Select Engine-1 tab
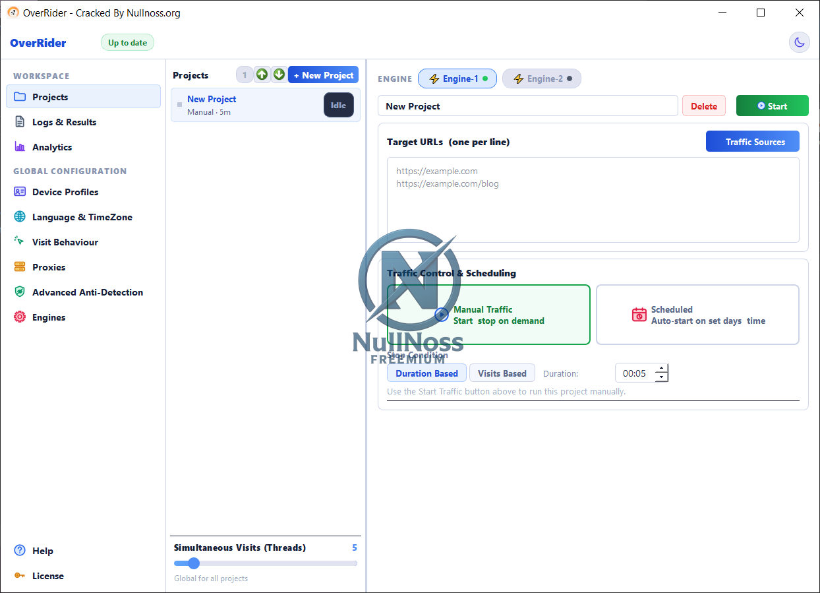 tap(457, 78)
